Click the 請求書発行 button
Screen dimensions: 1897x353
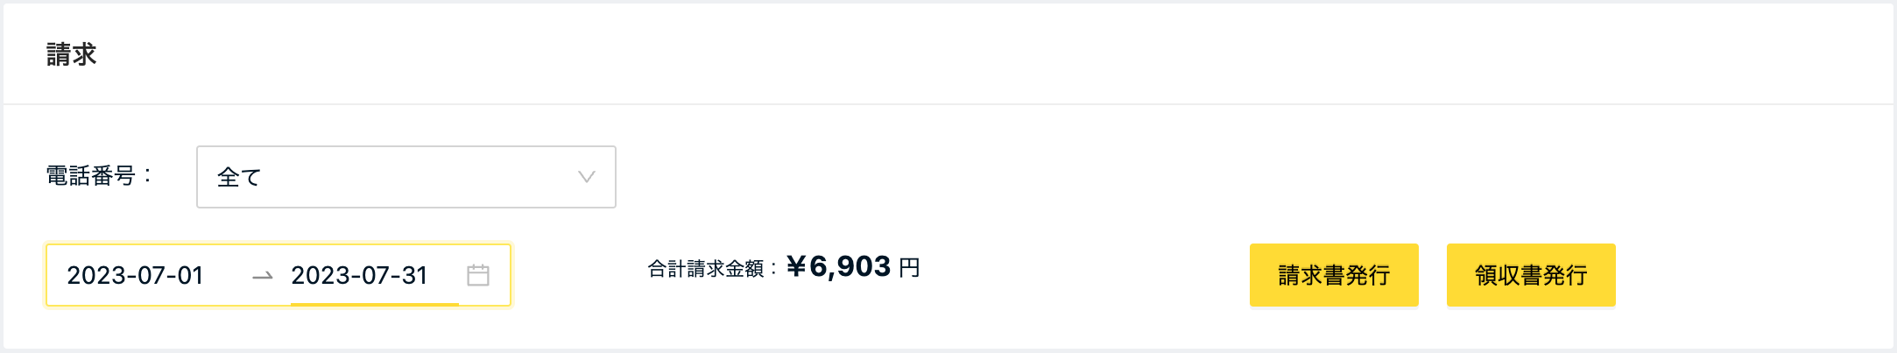tap(1334, 275)
